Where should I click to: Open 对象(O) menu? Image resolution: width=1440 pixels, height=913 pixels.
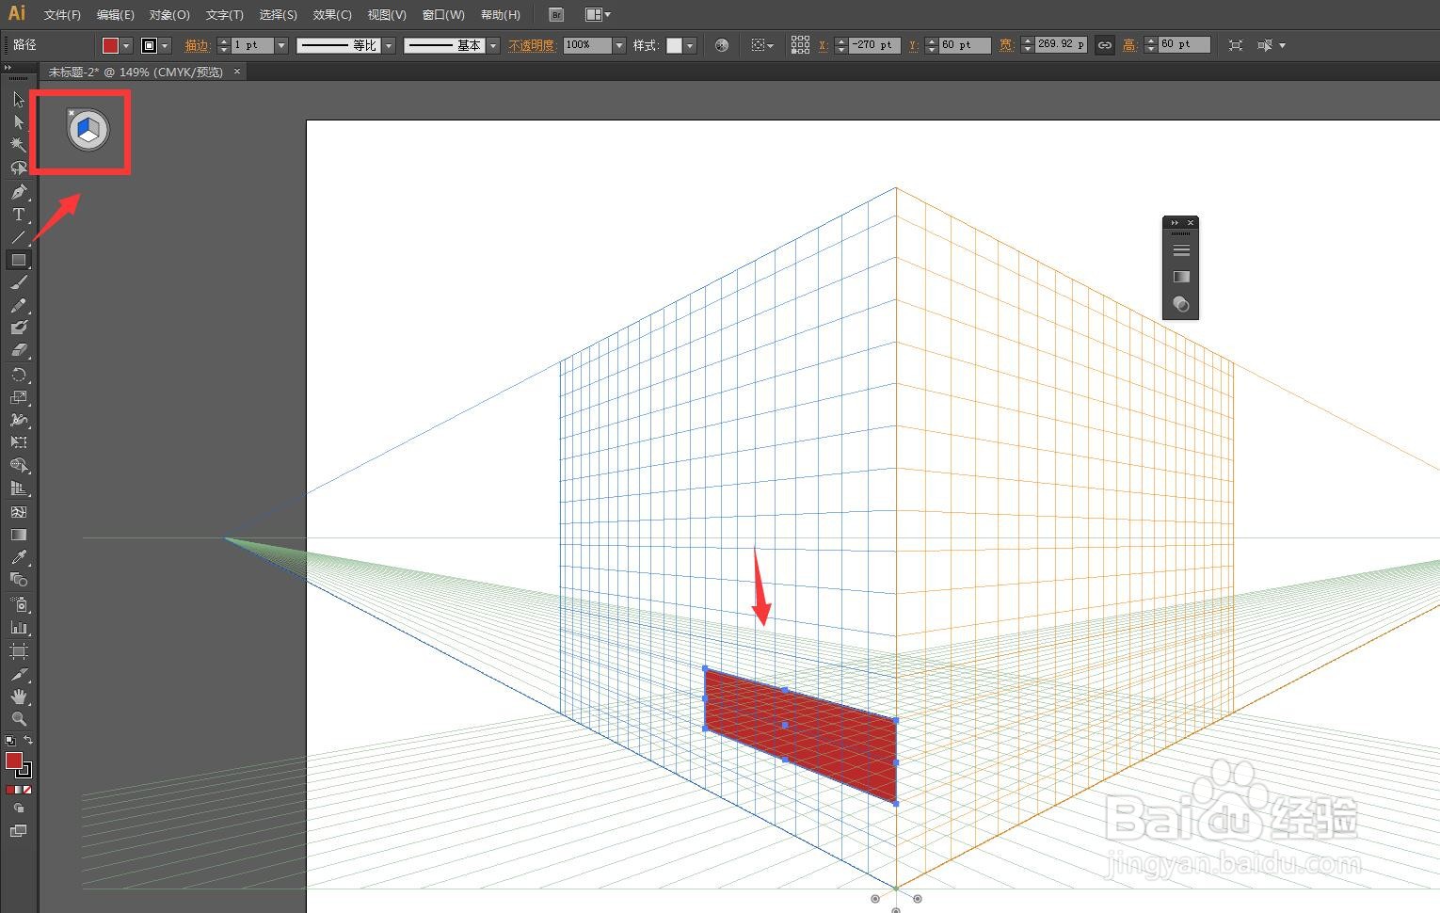[x=169, y=15]
